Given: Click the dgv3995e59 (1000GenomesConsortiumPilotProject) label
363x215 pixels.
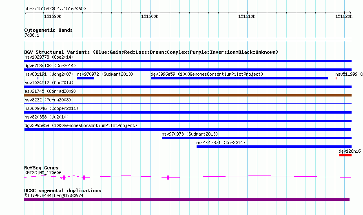Looking at the screenshot, I should 81,125.
